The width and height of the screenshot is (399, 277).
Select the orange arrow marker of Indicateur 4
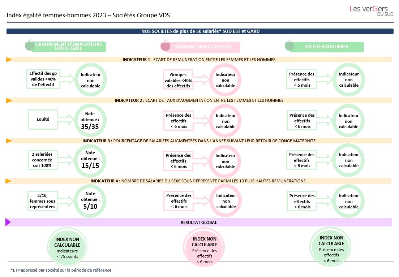(9, 181)
